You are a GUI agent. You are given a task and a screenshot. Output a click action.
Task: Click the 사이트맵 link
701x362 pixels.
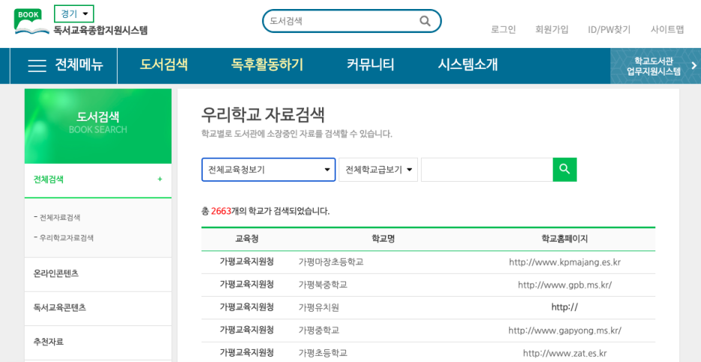click(x=667, y=30)
